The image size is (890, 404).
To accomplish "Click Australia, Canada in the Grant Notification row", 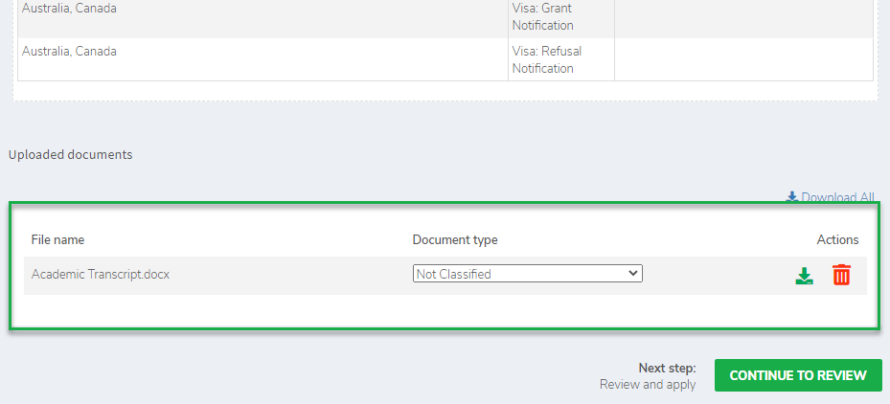I will tap(69, 9).
